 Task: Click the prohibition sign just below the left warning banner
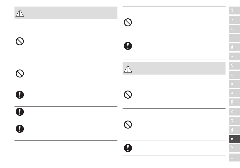[x=20, y=41]
